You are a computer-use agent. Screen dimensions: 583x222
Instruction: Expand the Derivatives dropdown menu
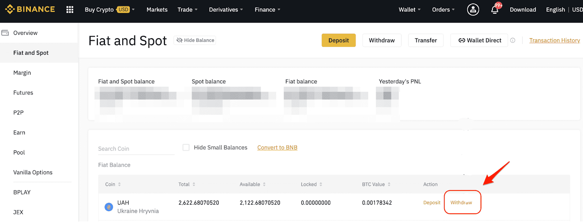tap(226, 10)
